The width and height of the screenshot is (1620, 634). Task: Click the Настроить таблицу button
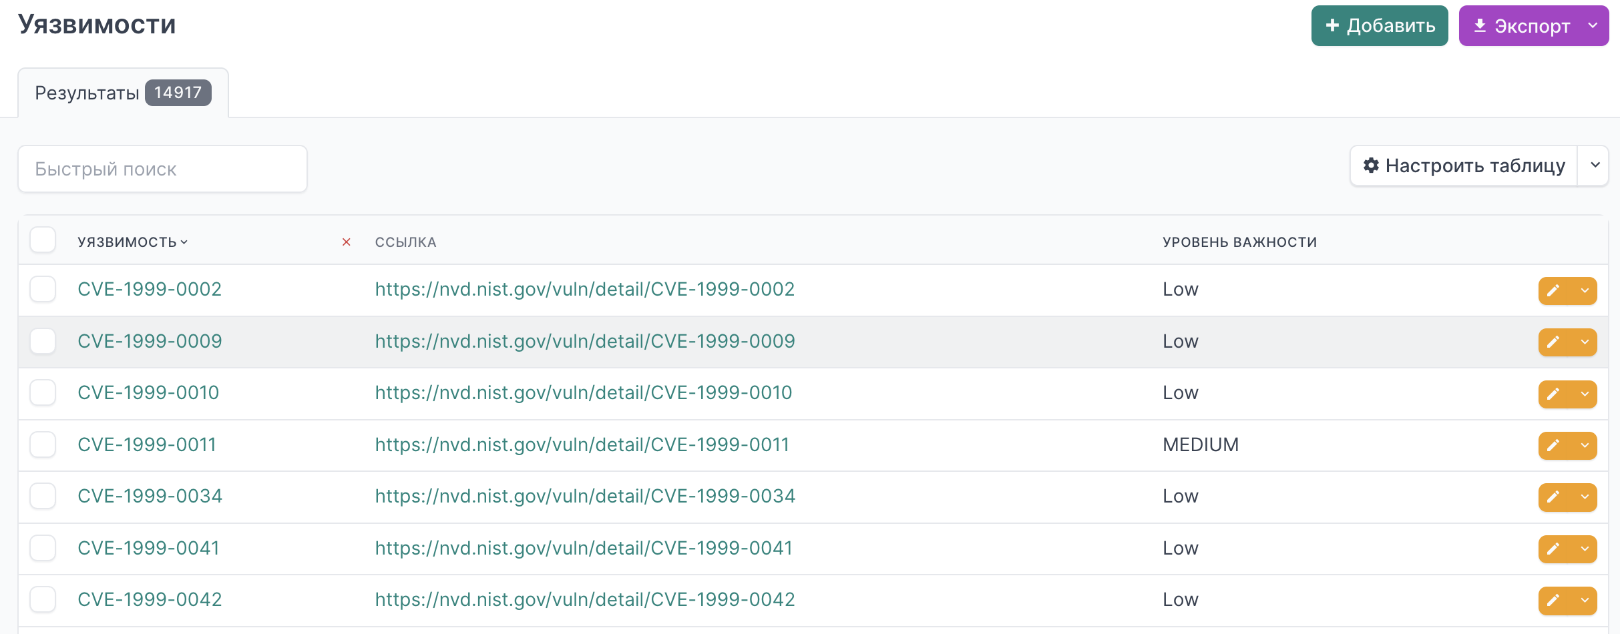pos(1464,166)
